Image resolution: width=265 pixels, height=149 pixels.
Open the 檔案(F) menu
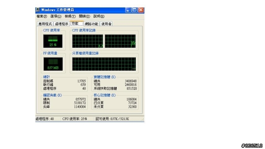point(42,16)
